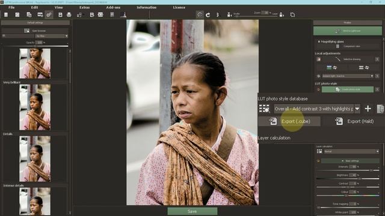Image resolution: width=385 pixels, height=216 pixels.
Task: Toggle the highlighted round icon above the image
Action: click(200, 14)
